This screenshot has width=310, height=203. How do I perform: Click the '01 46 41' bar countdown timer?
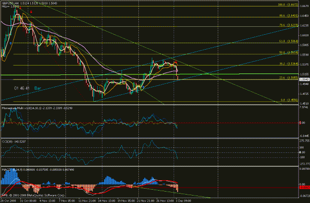(x=22, y=88)
